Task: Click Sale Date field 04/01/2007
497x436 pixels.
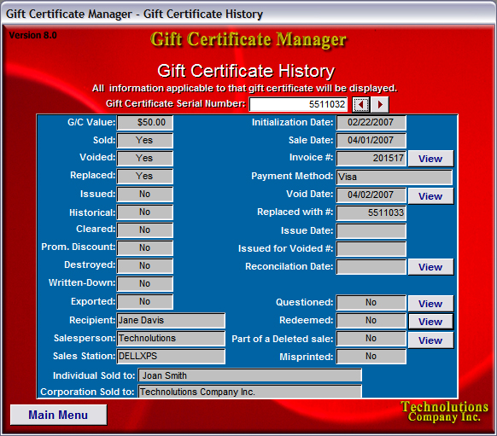Action: coord(371,140)
